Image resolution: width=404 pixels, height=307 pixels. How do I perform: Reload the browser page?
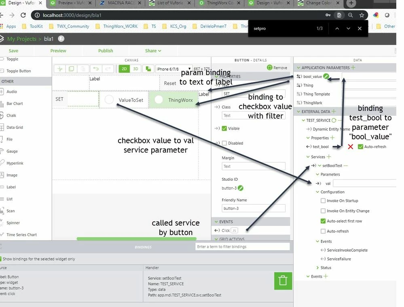pos(23,15)
